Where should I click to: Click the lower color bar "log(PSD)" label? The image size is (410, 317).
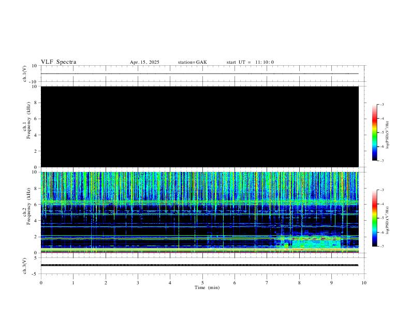click(388, 220)
